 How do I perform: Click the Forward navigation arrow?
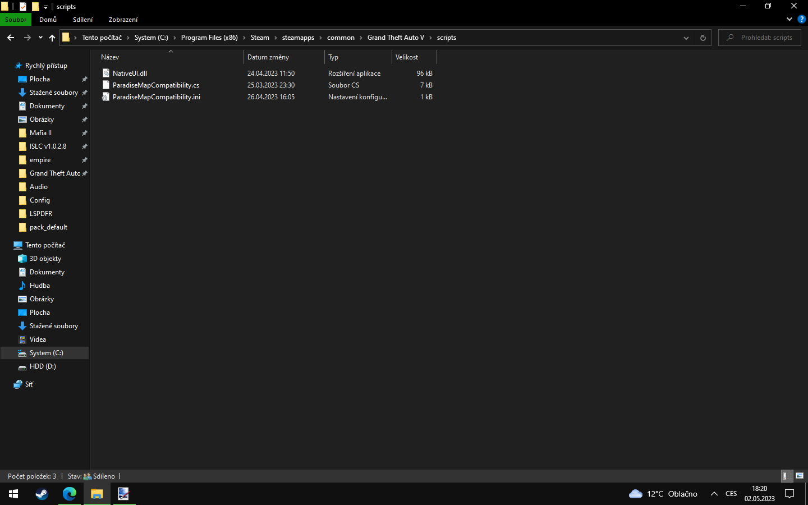27,38
